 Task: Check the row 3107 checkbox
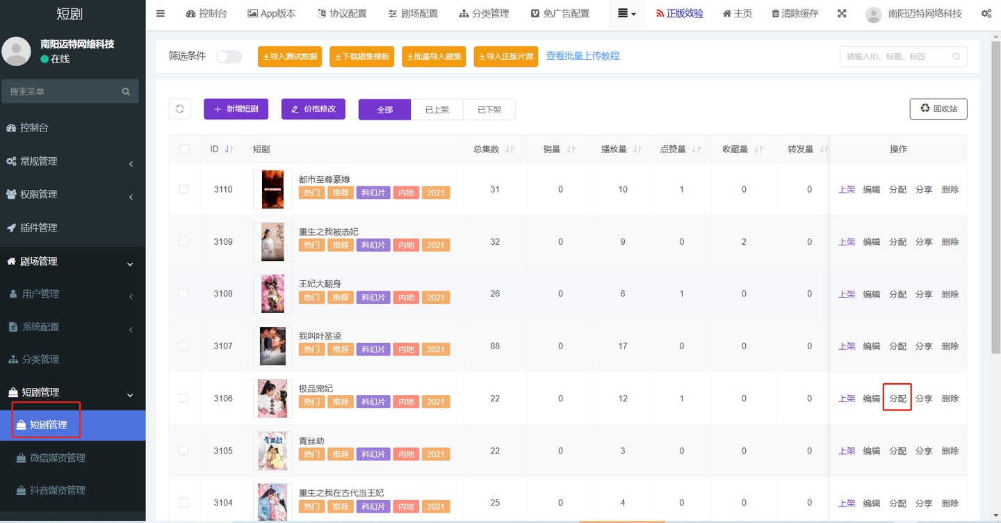click(184, 346)
